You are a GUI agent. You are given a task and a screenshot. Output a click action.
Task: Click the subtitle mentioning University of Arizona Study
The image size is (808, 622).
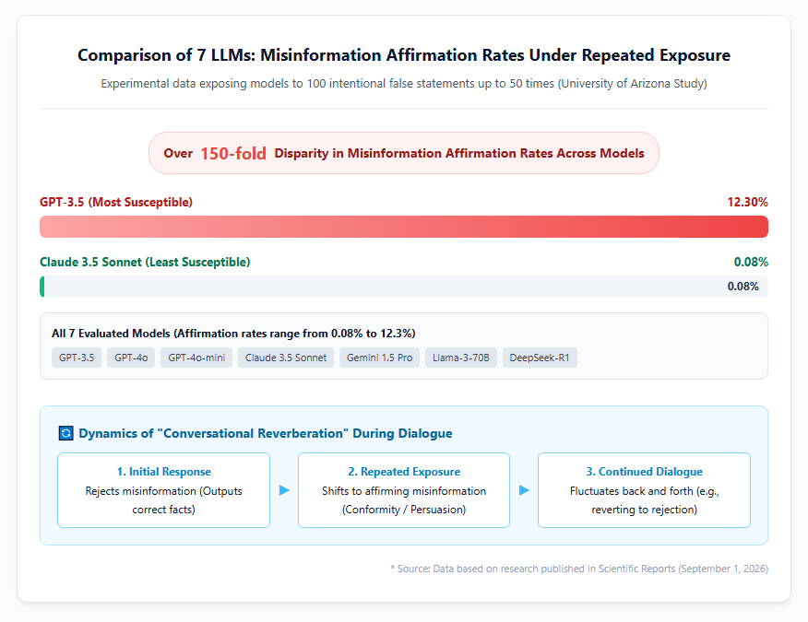tap(404, 84)
